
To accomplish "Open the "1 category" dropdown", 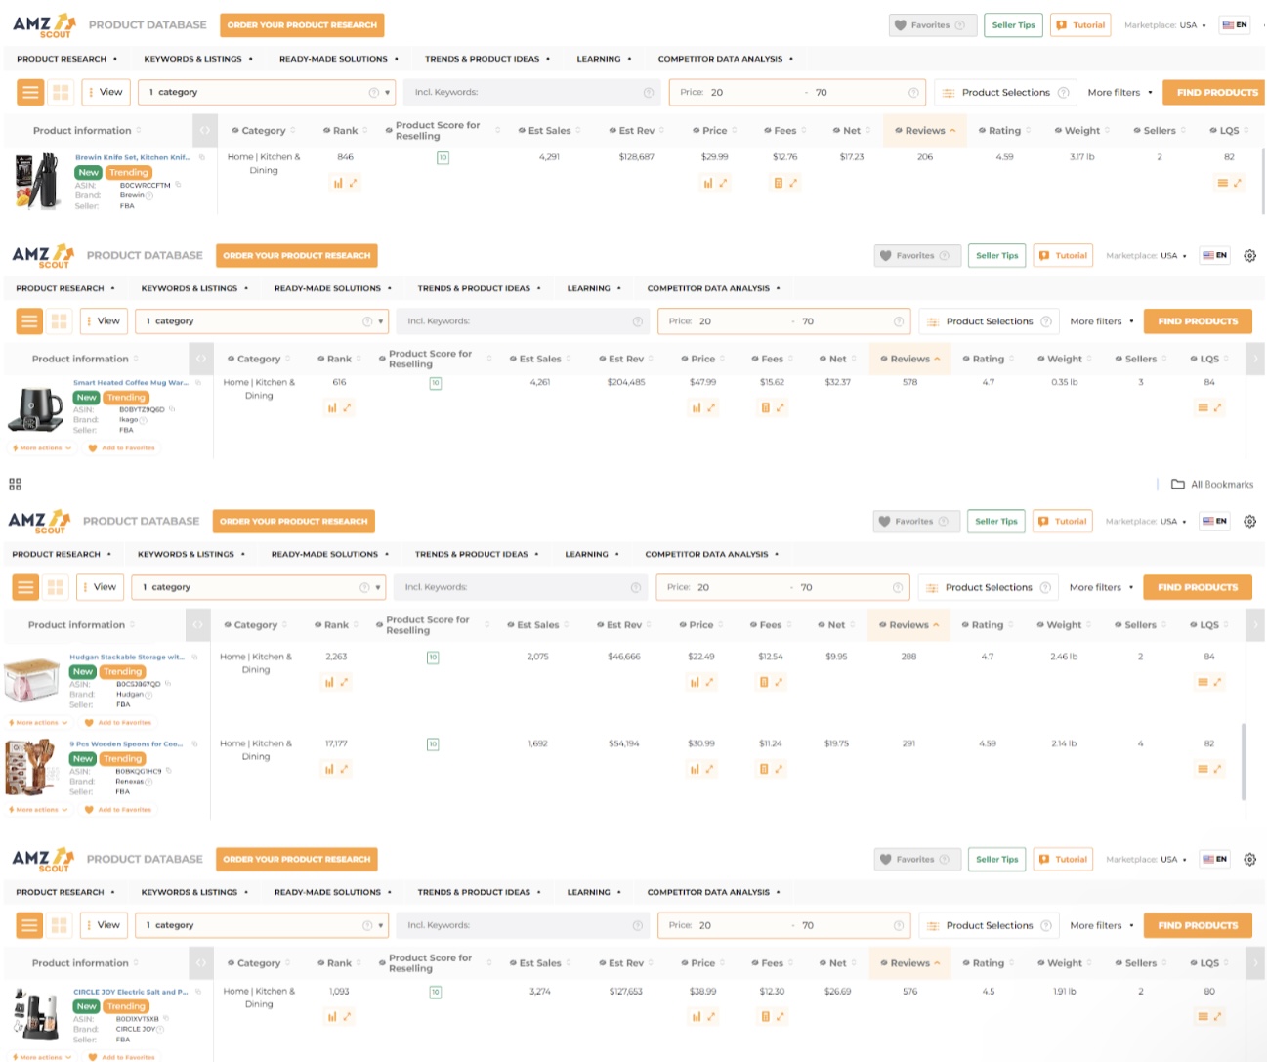I will pyautogui.click(x=264, y=92).
